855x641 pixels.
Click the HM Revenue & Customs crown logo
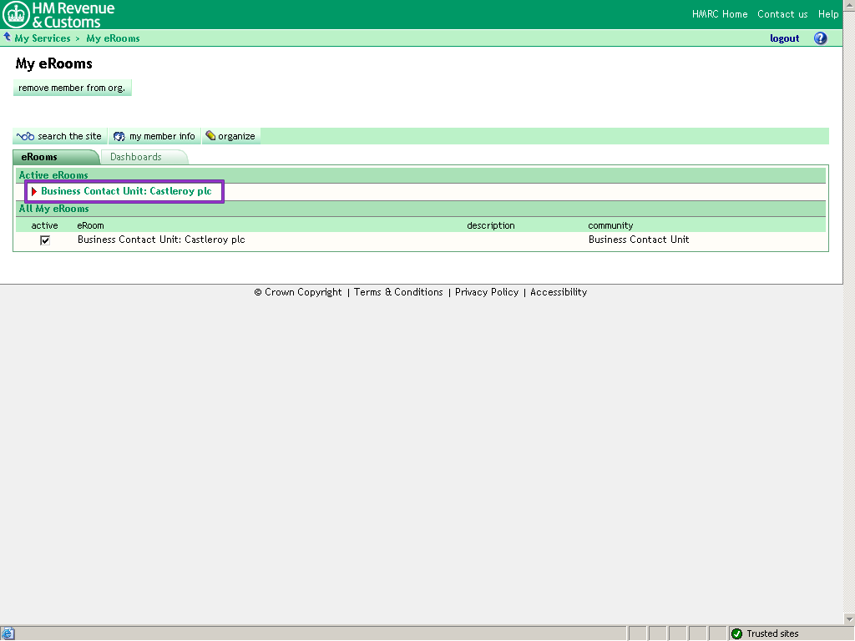click(x=17, y=14)
